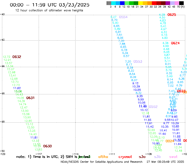Image resolution: width=187 pixels, height=164 pixels.
Task: Select the pink 70 ft legend swatch
Action: point(177,3)
